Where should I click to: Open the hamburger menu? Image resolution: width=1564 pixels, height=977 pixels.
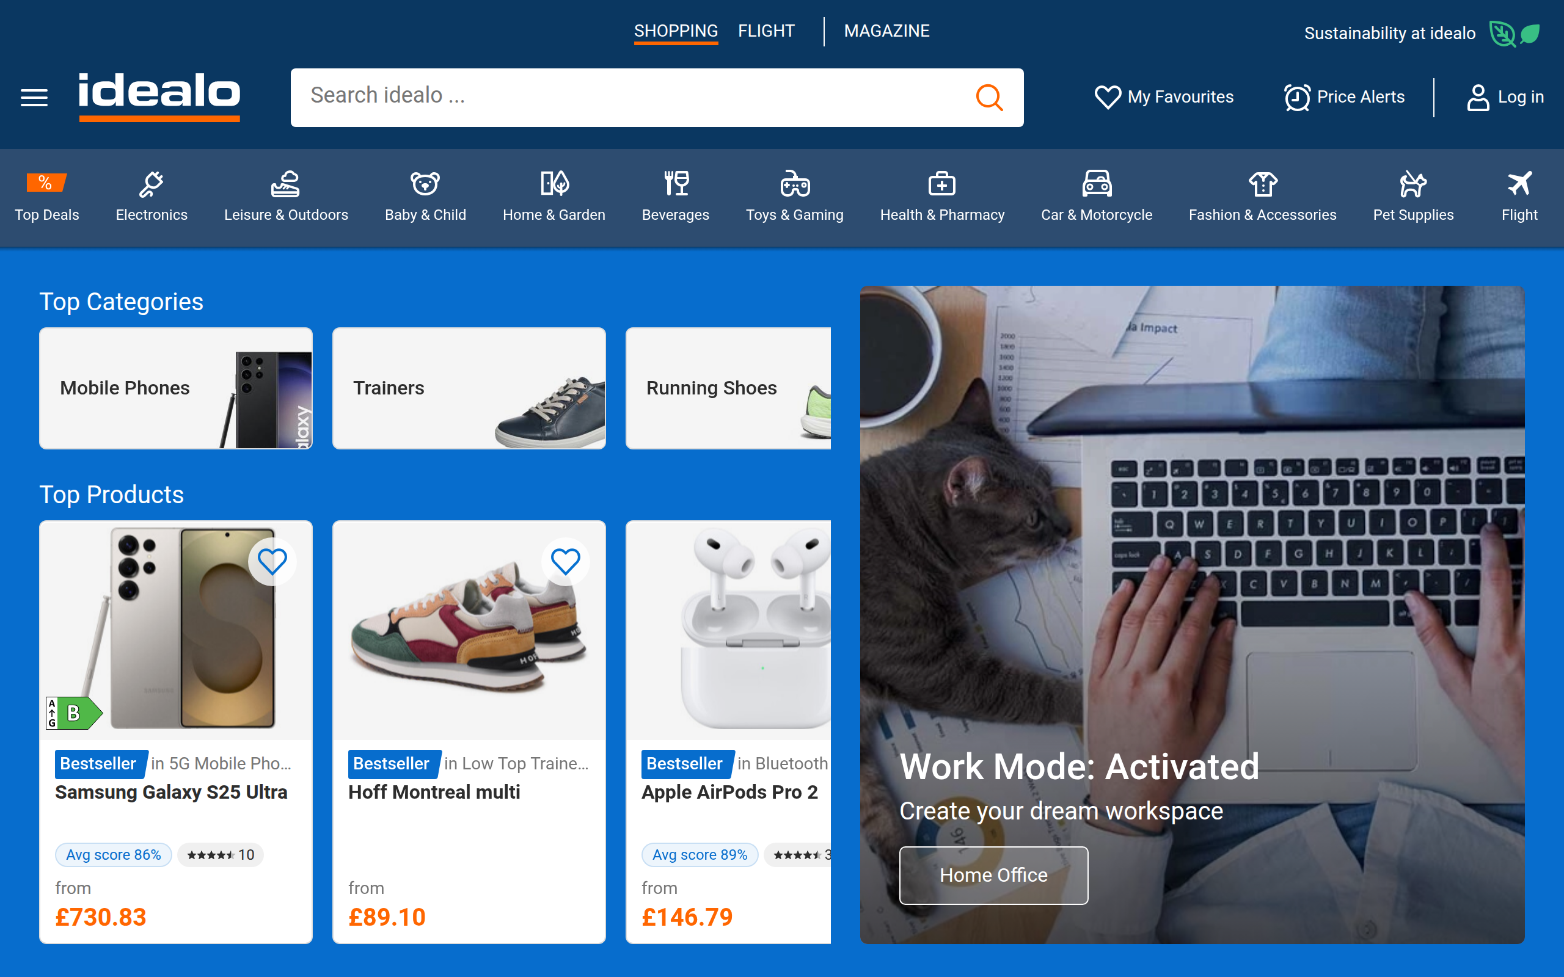pos(34,98)
